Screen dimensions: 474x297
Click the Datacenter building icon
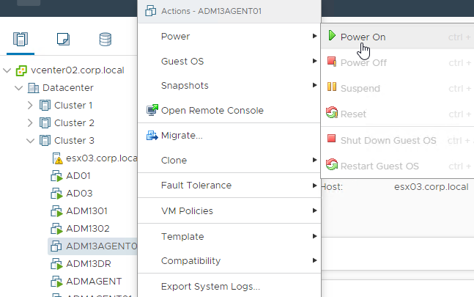click(33, 88)
